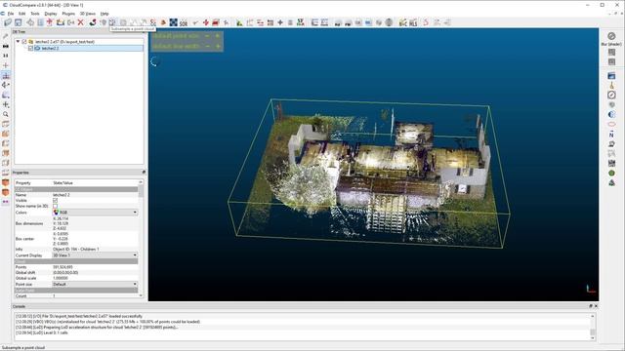Click the compass icon in right toolbar
This screenshot has width=625, height=351.
[x=611, y=95]
